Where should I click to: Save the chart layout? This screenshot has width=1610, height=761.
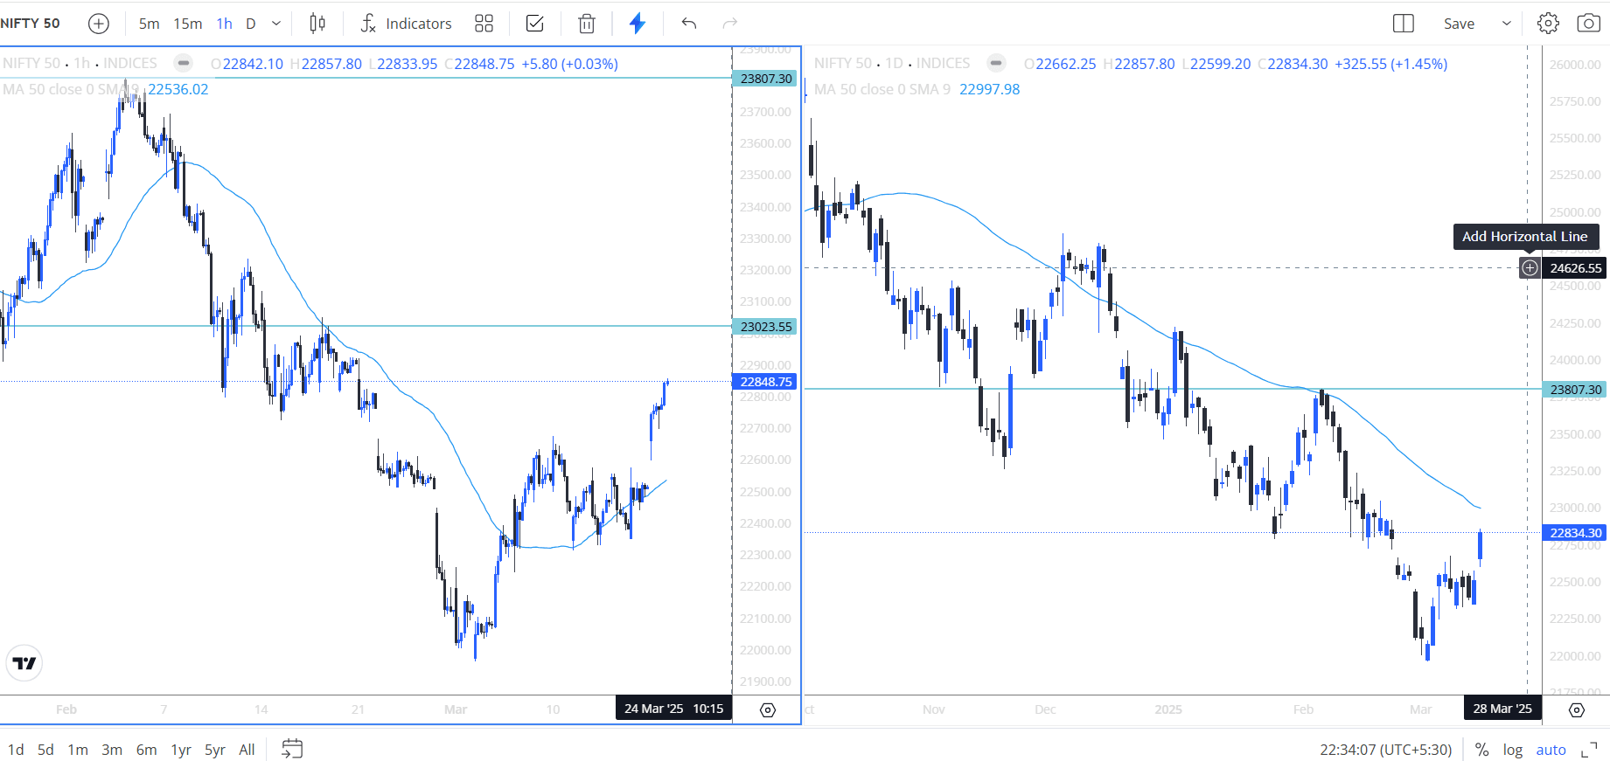coord(1459,24)
